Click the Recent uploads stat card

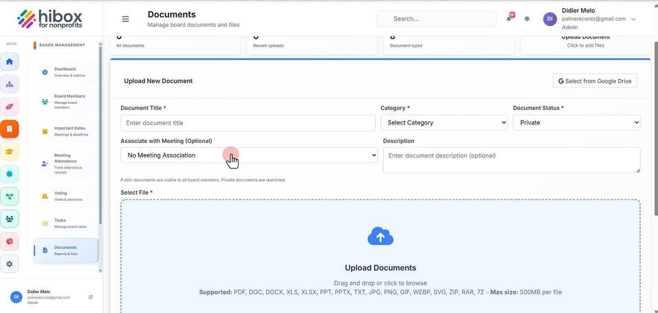coord(311,44)
